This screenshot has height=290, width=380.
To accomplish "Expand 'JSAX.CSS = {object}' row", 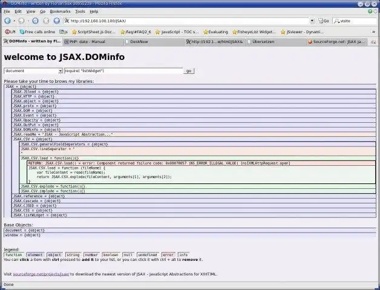I will 194,211.
